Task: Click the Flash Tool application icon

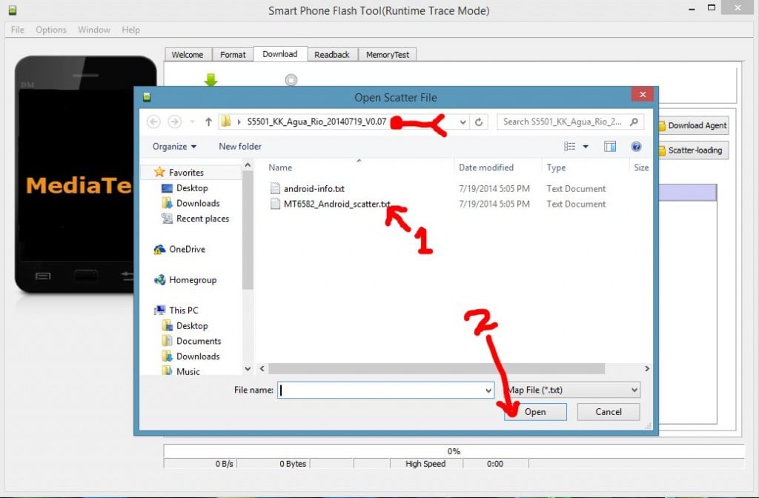Action: pyautogui.click(x=13, y=10)
